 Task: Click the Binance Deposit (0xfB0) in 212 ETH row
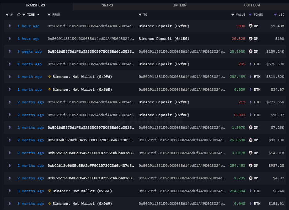[164, 102]
